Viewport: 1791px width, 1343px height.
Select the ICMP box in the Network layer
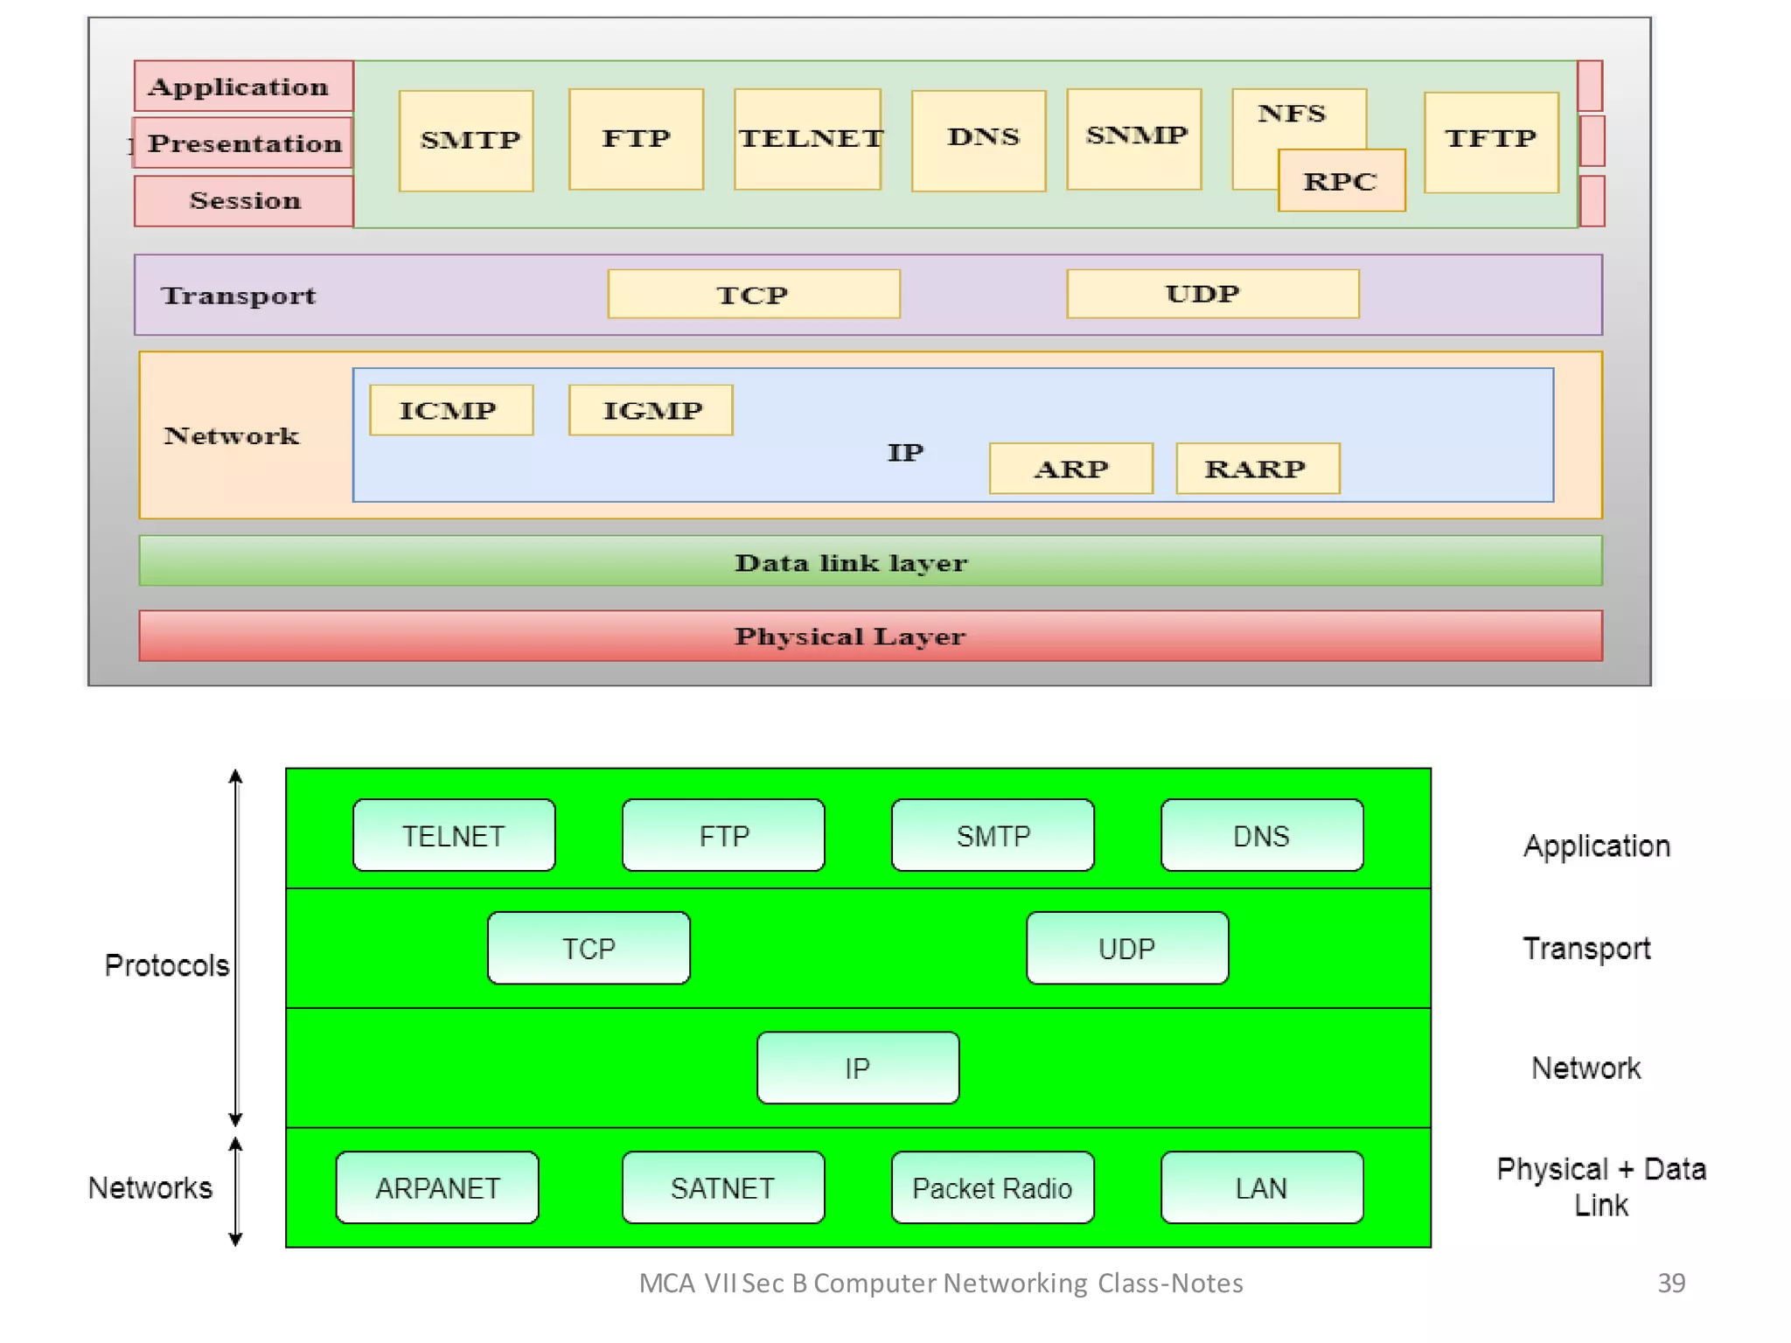pyautogui.click(x=451, y=410)
